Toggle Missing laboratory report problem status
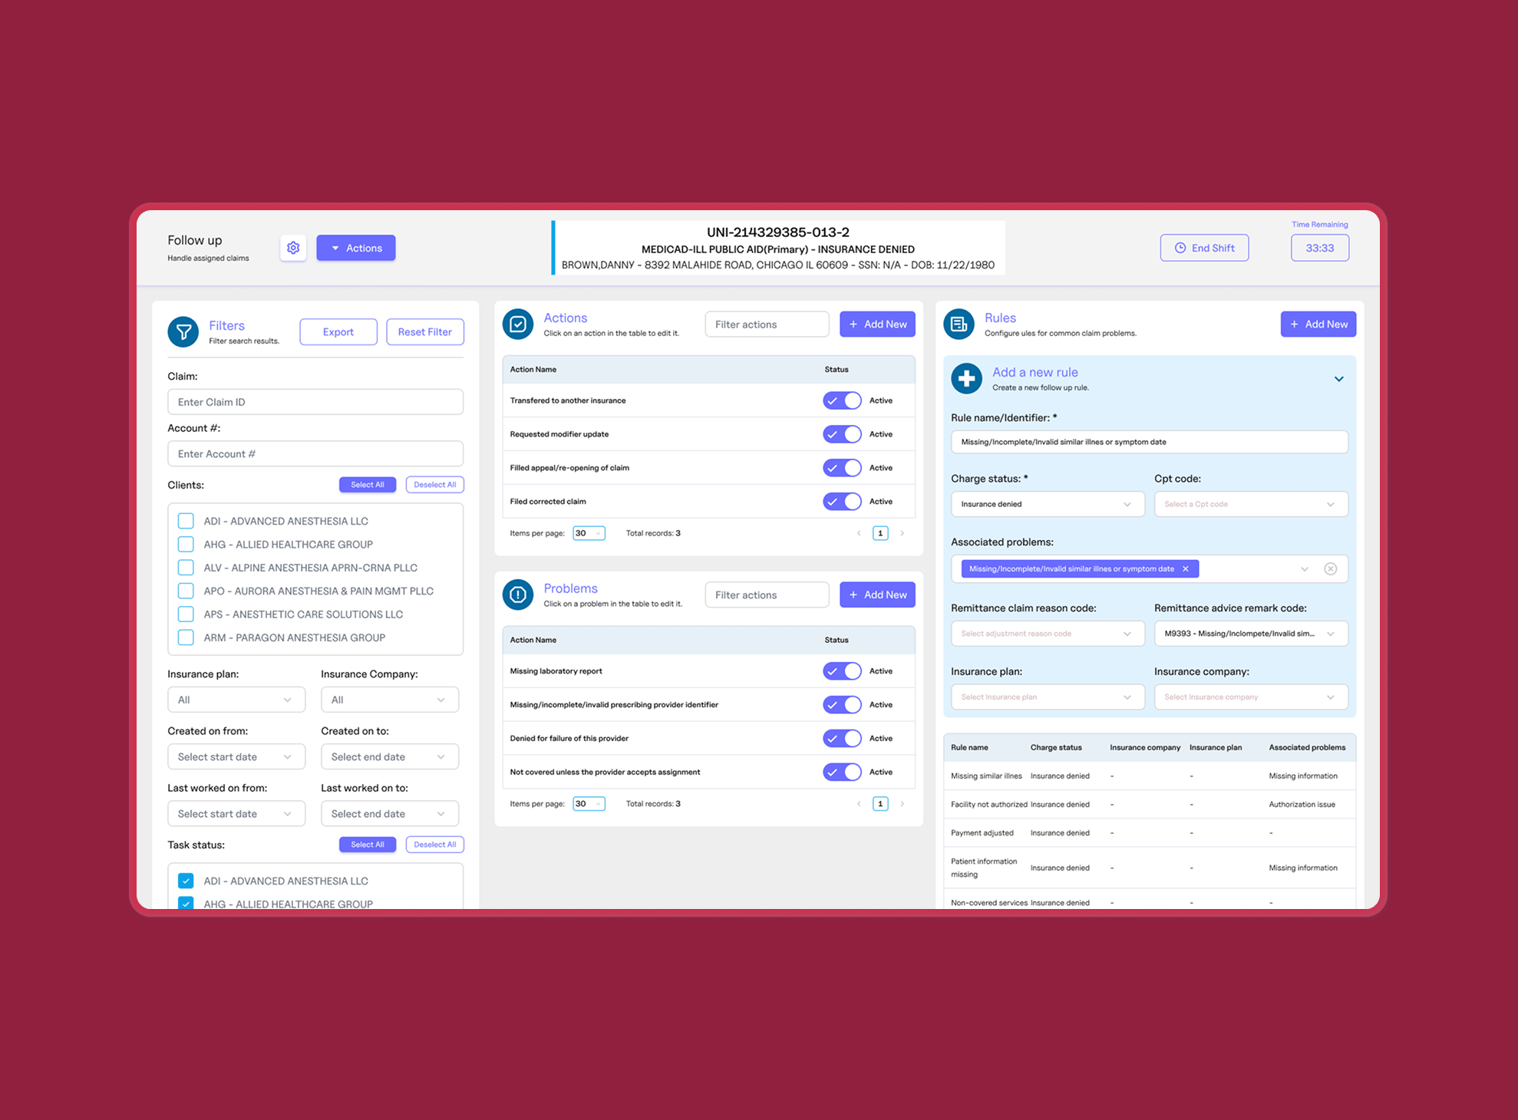 pyautogui.click(x=842, y=671)
